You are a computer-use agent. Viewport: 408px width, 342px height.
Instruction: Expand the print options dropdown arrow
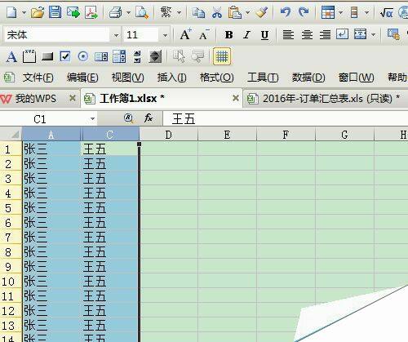[x=129, y=13]
